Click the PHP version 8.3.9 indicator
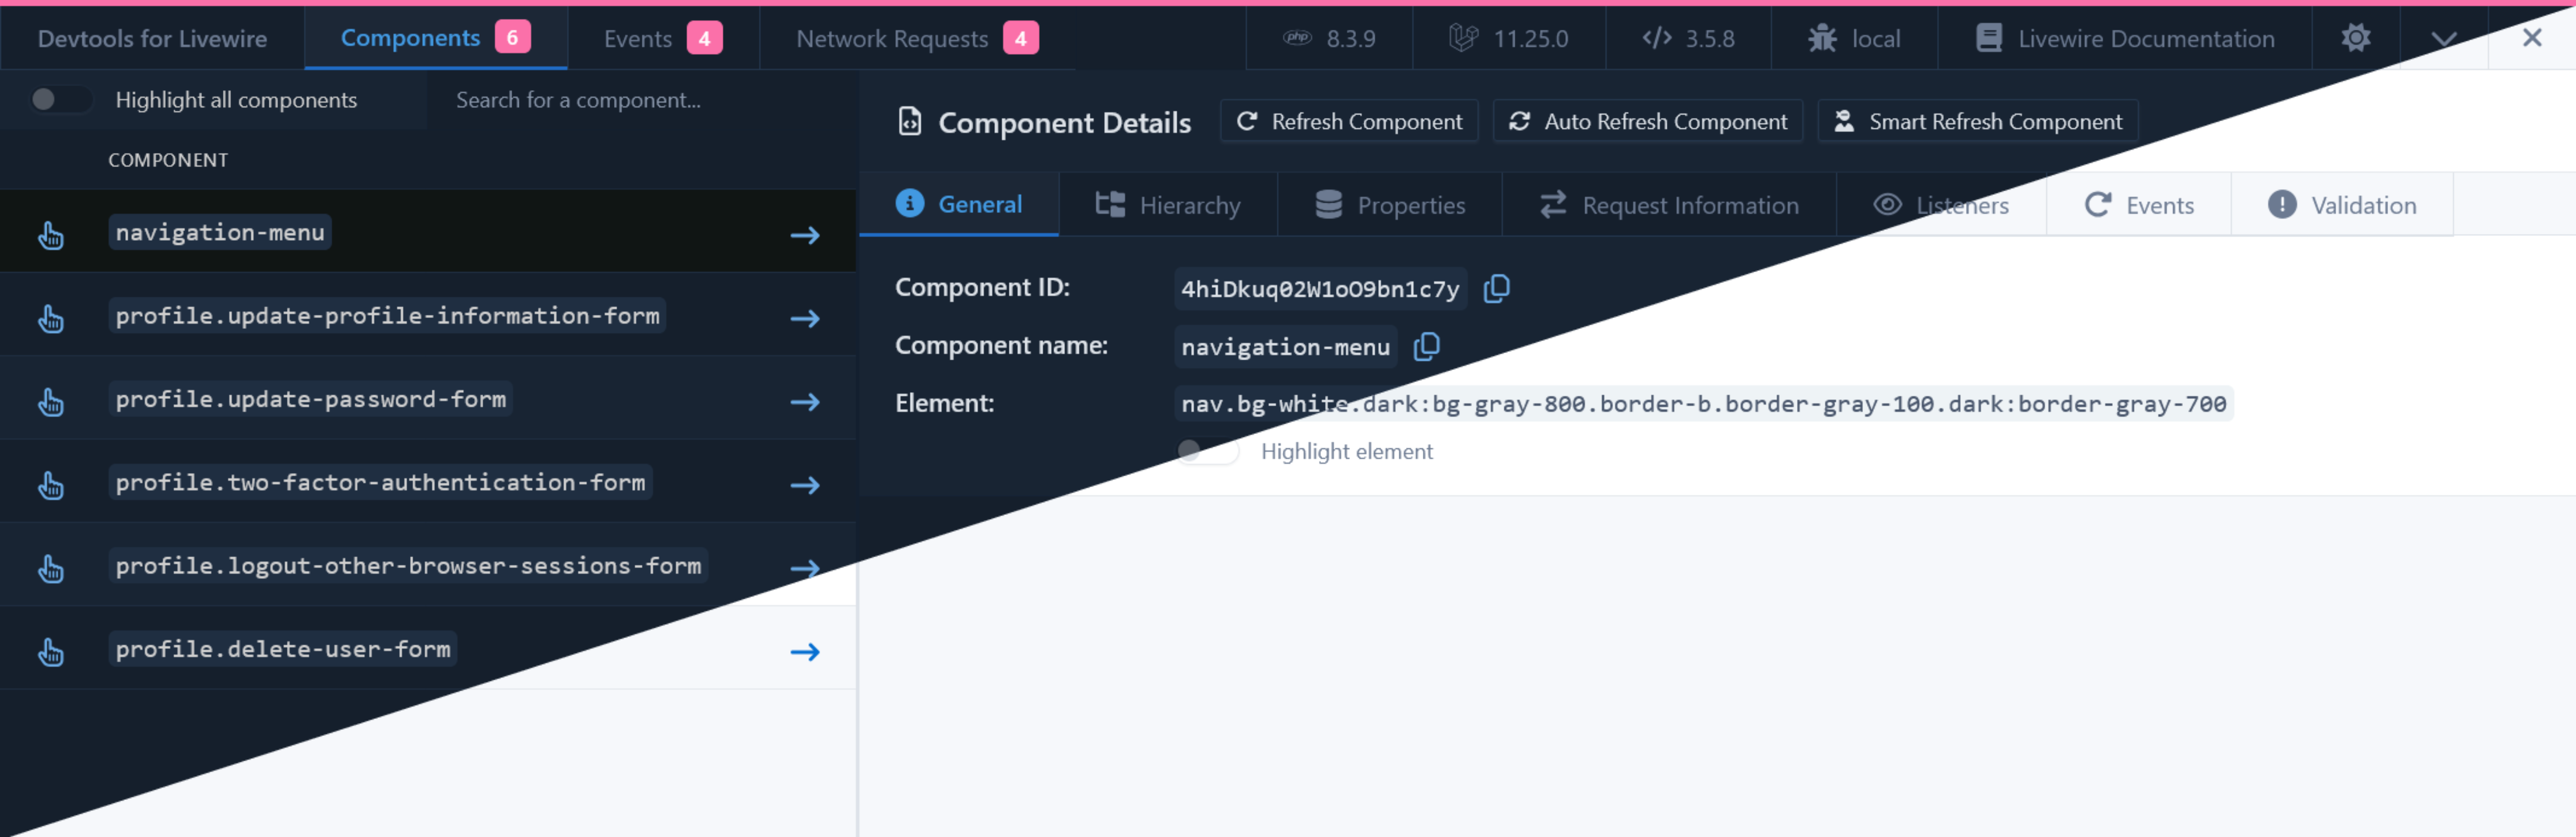This screenshot has height=837, width=2576. 1329,38
